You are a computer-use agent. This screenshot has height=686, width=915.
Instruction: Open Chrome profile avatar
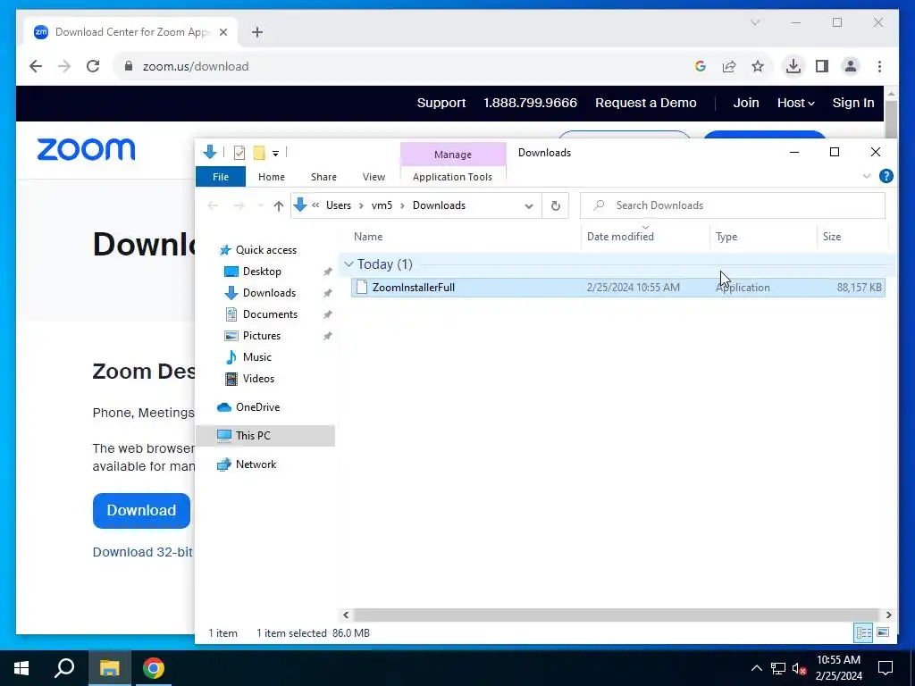pos(851,66)
